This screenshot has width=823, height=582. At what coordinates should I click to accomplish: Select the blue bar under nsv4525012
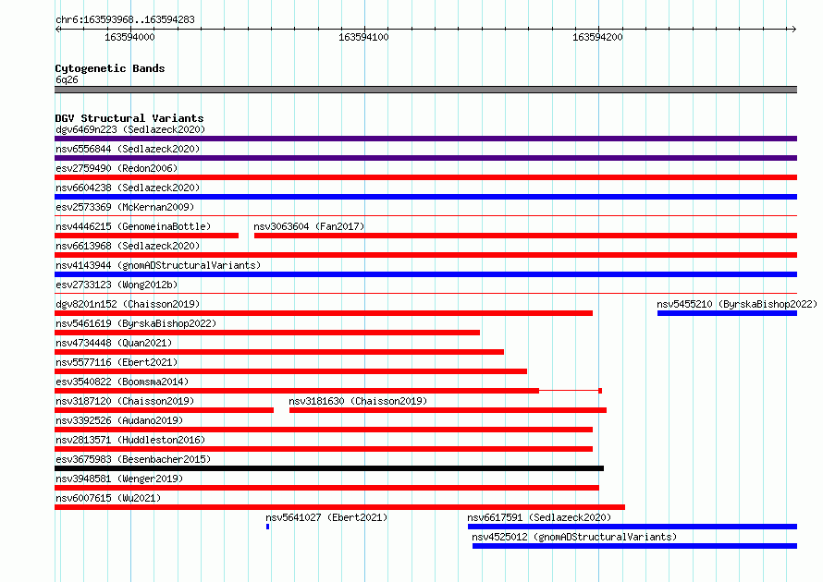[x=634, y=546]
